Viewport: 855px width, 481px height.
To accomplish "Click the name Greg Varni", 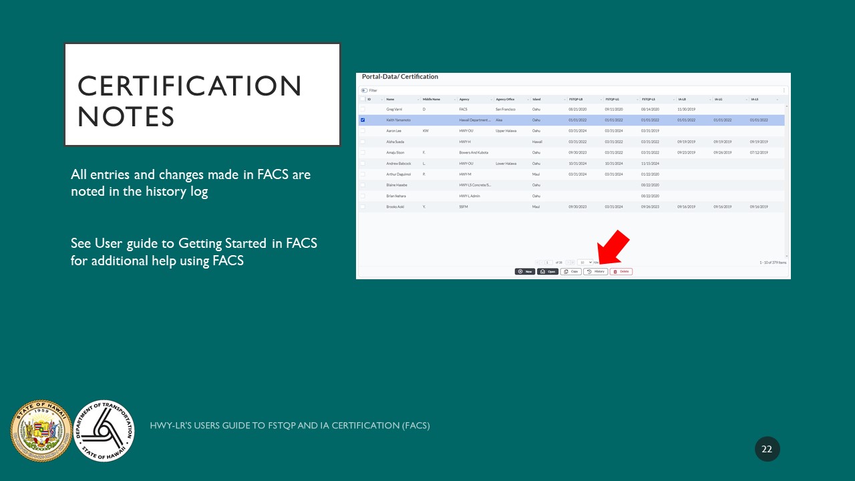I will (x=394, y=109).
